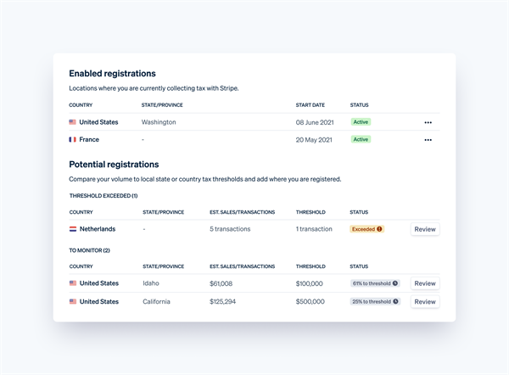
Task: Click the Enabled registrations heading
Action: point(112,74)
